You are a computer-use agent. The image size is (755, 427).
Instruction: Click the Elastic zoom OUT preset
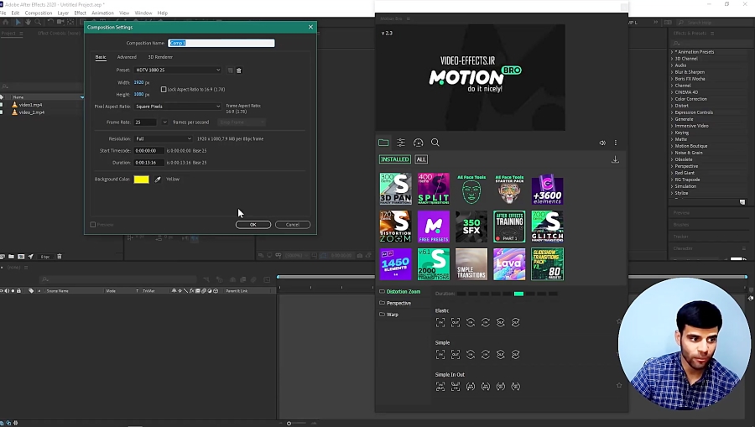coord(455,322)
